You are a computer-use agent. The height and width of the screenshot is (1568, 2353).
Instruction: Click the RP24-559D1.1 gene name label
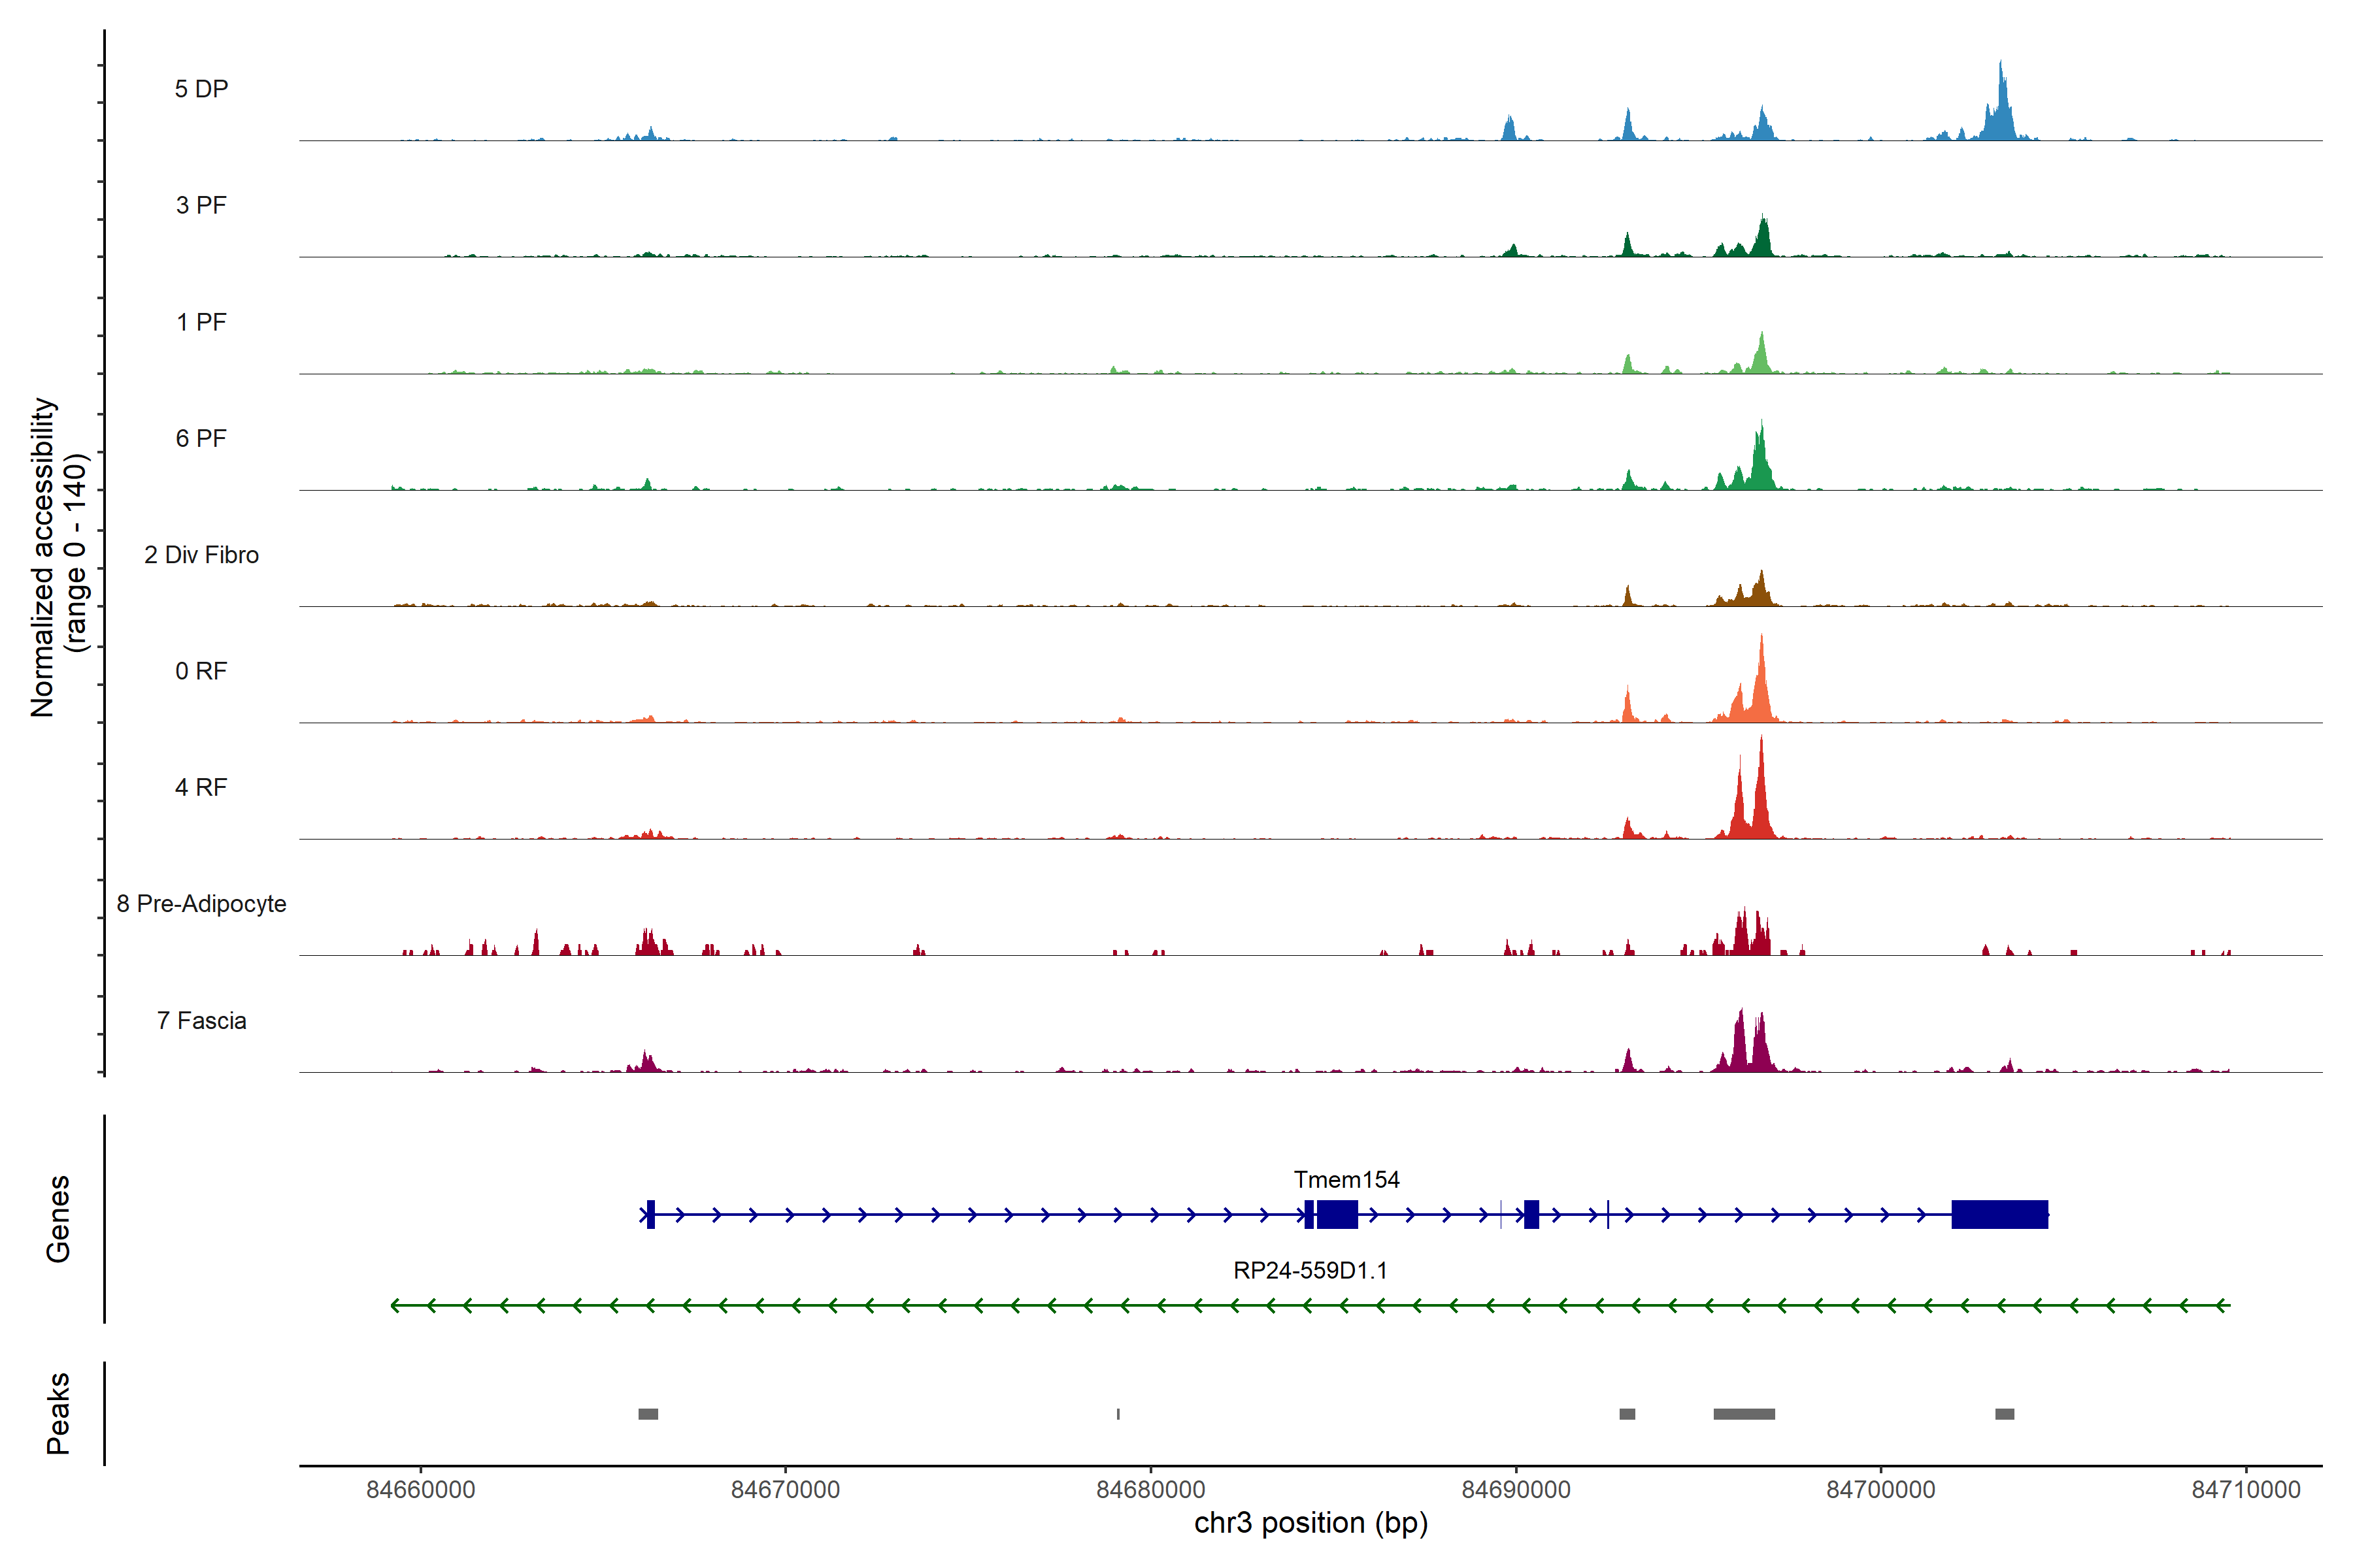coord(1310,1270)
